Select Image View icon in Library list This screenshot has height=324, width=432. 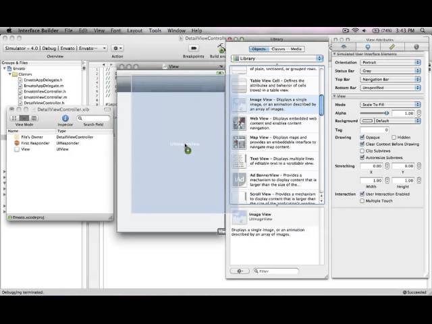[x=239, y=104]
